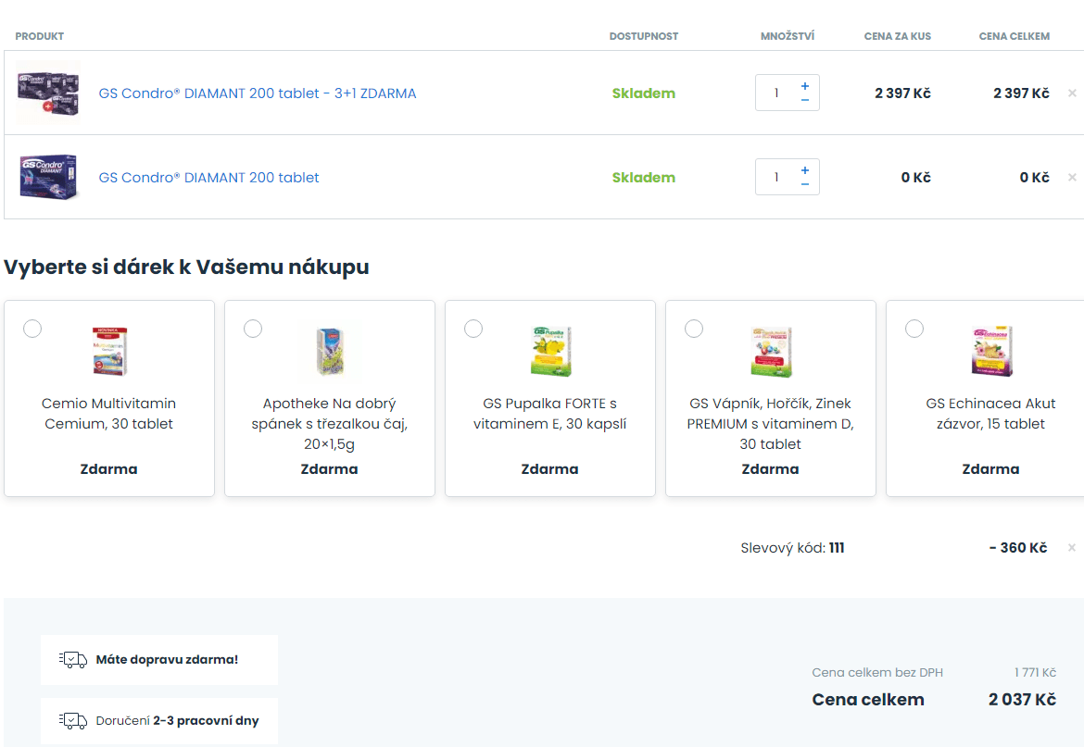The height and width of the screenshot is (747, 1084).
Task: Click the 'CENA ZA KUS' column header
Action: coord(898,36)
